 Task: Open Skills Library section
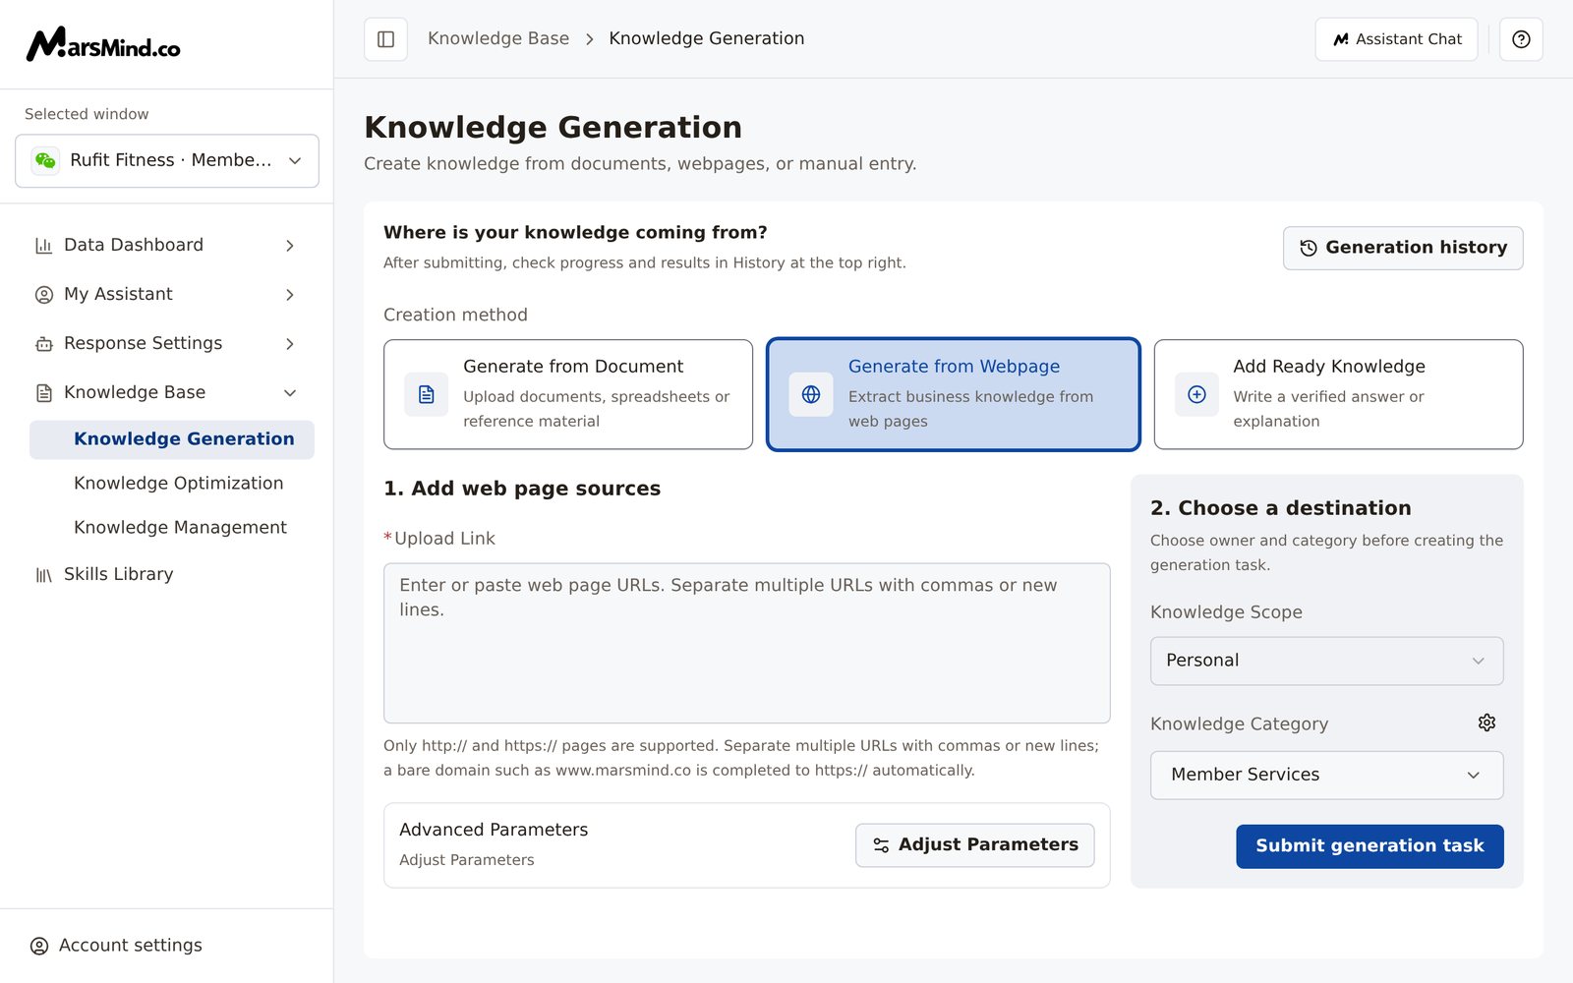(119, 574)
